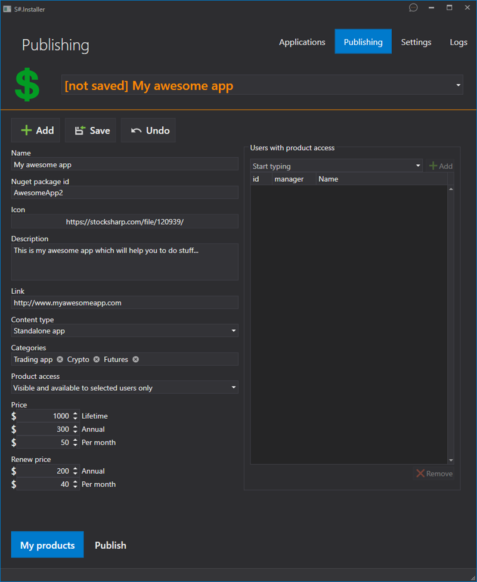Screen dimensions: 477x582
Task: Switch to the Applications tab
Action: coord(302,42)
